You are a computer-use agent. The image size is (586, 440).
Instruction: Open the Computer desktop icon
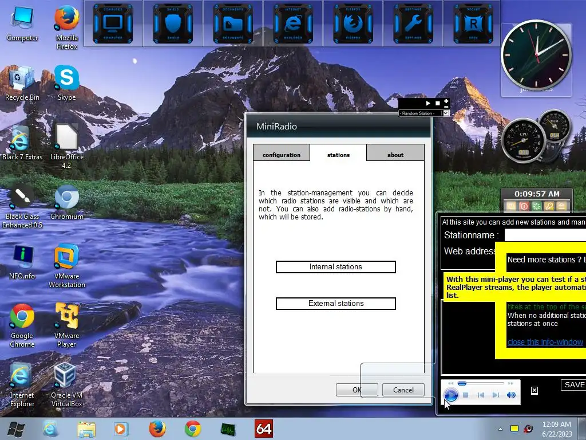pos(22,24)
